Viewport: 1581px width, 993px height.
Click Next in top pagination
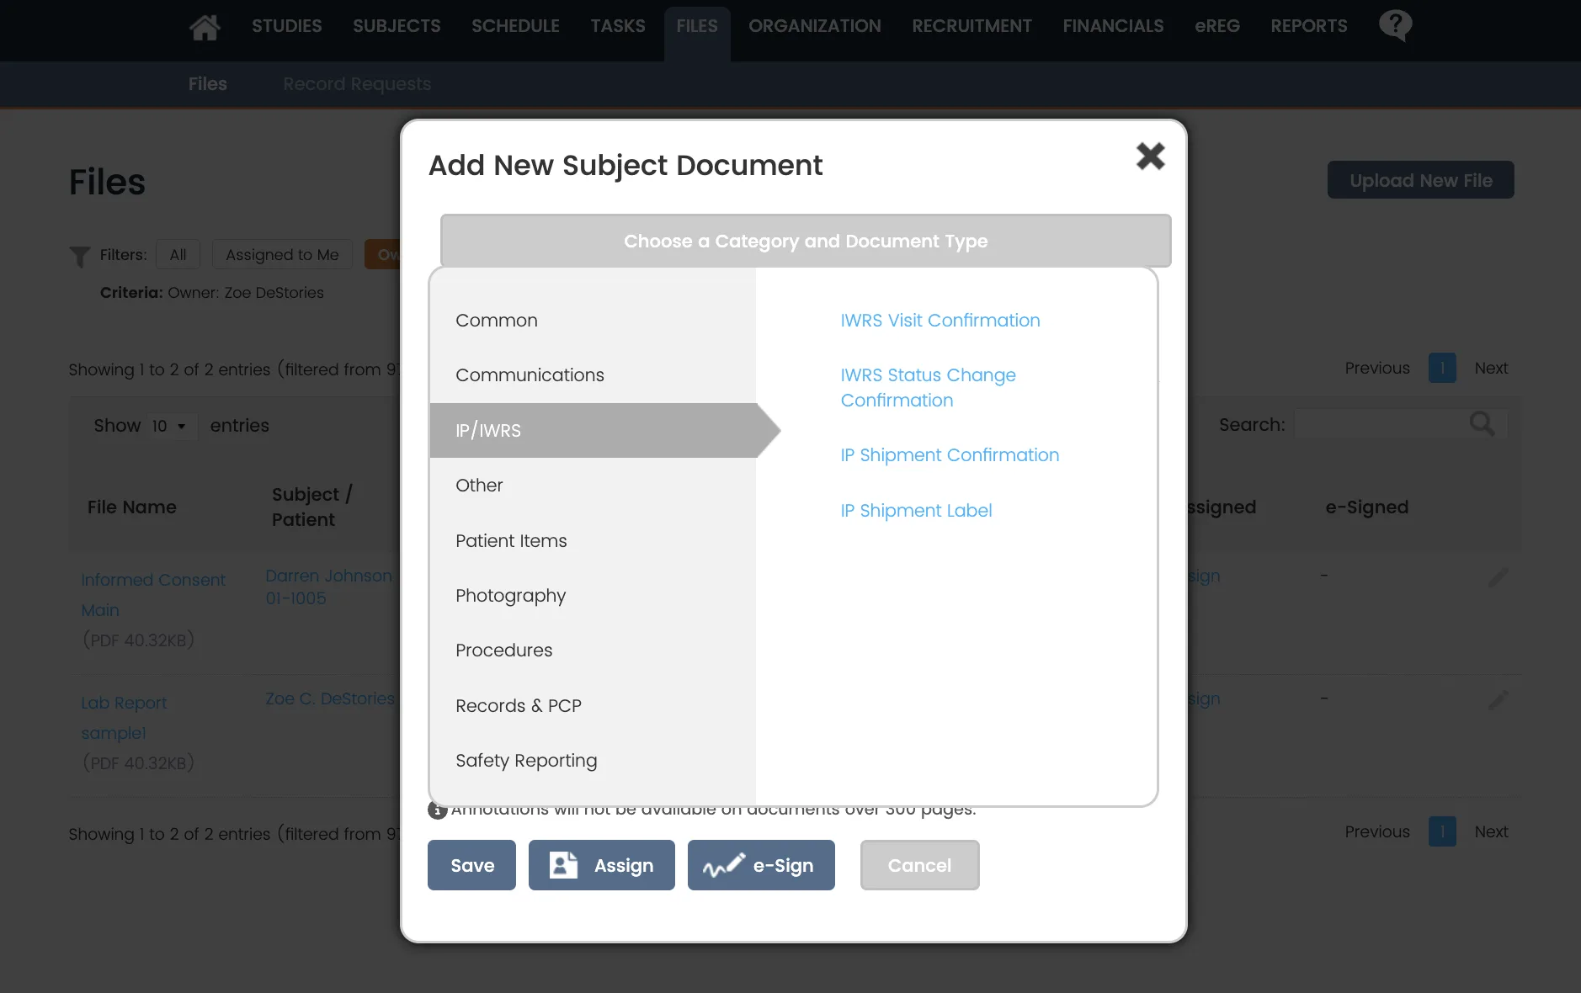point(1491,369)
